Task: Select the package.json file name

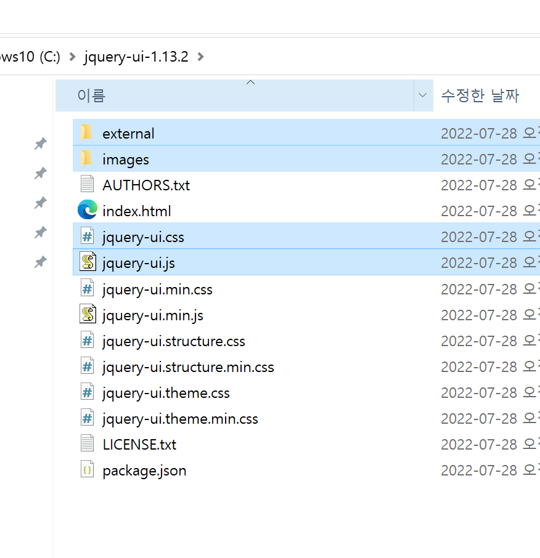Action: [x=144, y=471]
